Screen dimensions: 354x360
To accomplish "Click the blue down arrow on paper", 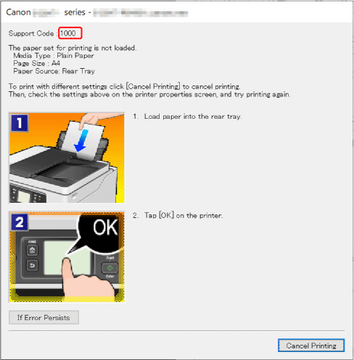I will [x=81, y=141].
